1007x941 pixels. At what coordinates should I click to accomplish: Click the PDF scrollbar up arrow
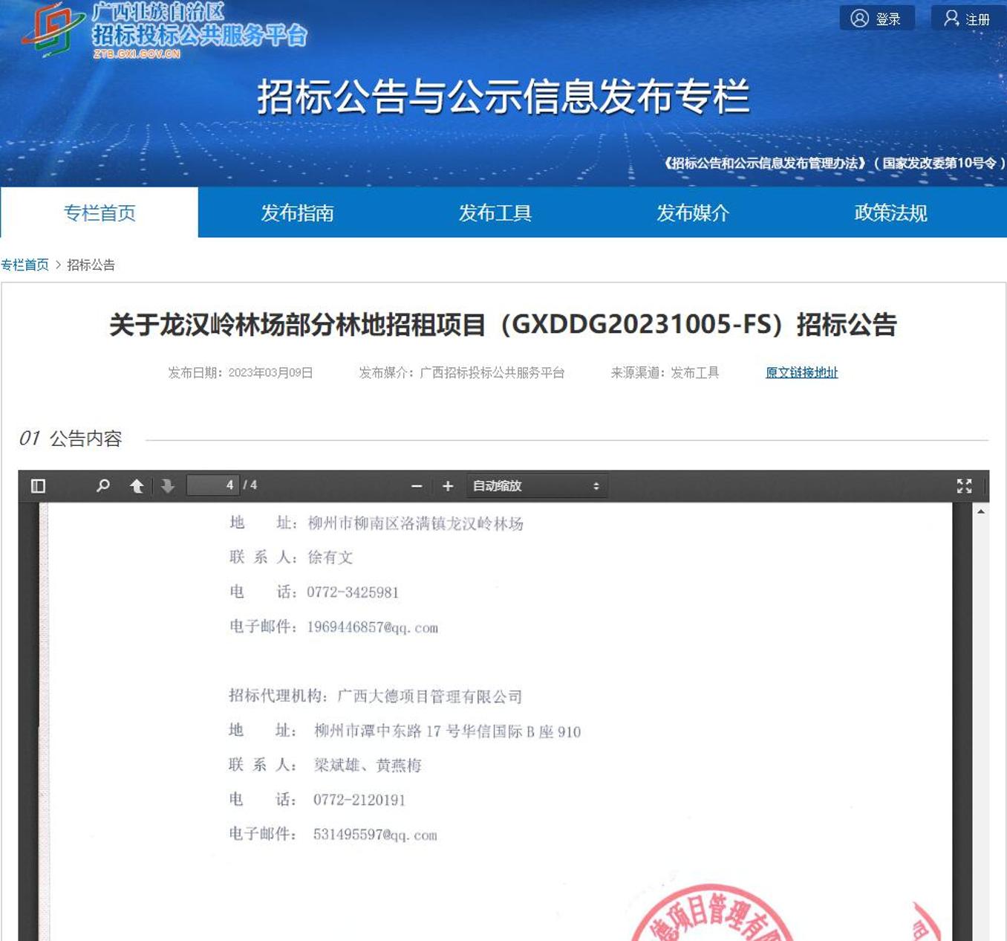click(980, 511)
